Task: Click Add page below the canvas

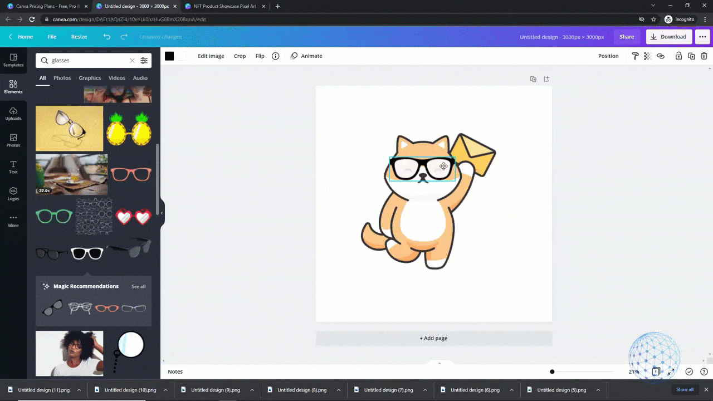Action: coord(433,338)
